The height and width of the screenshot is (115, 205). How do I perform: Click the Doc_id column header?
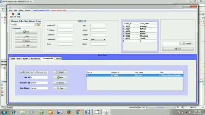(99, 72)
